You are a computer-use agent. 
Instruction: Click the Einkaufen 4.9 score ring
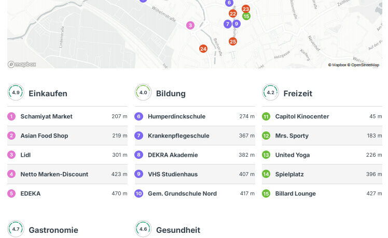pyautogui.click(x=16, y=93)
